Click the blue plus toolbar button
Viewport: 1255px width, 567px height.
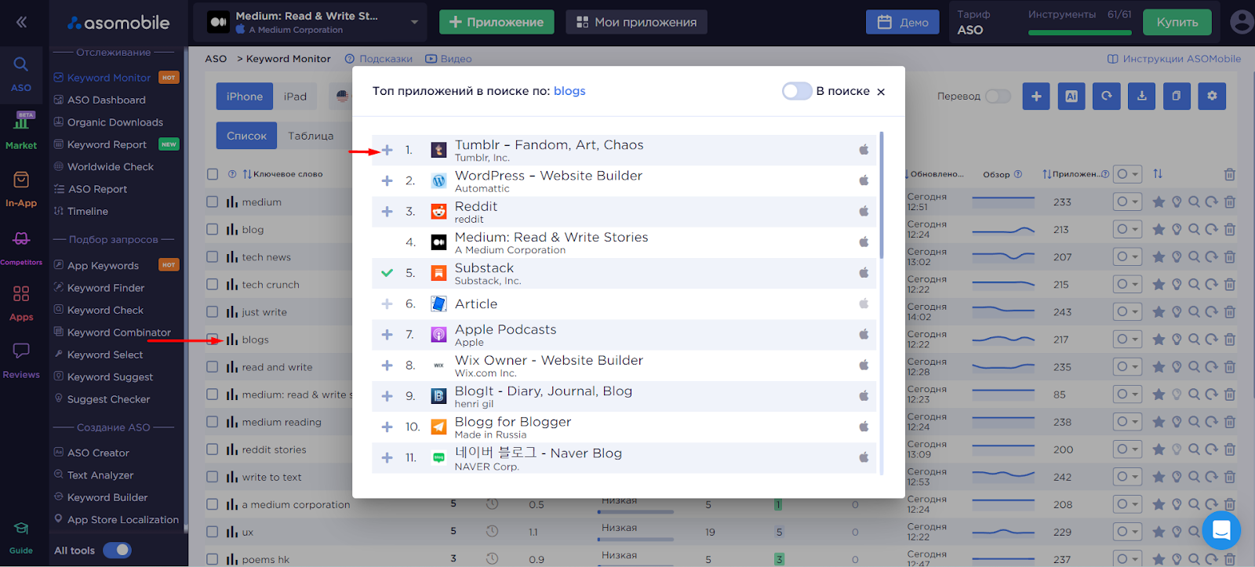tap(1036, 96)
